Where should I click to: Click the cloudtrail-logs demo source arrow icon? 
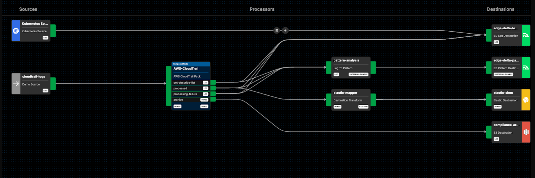(16, 84)
